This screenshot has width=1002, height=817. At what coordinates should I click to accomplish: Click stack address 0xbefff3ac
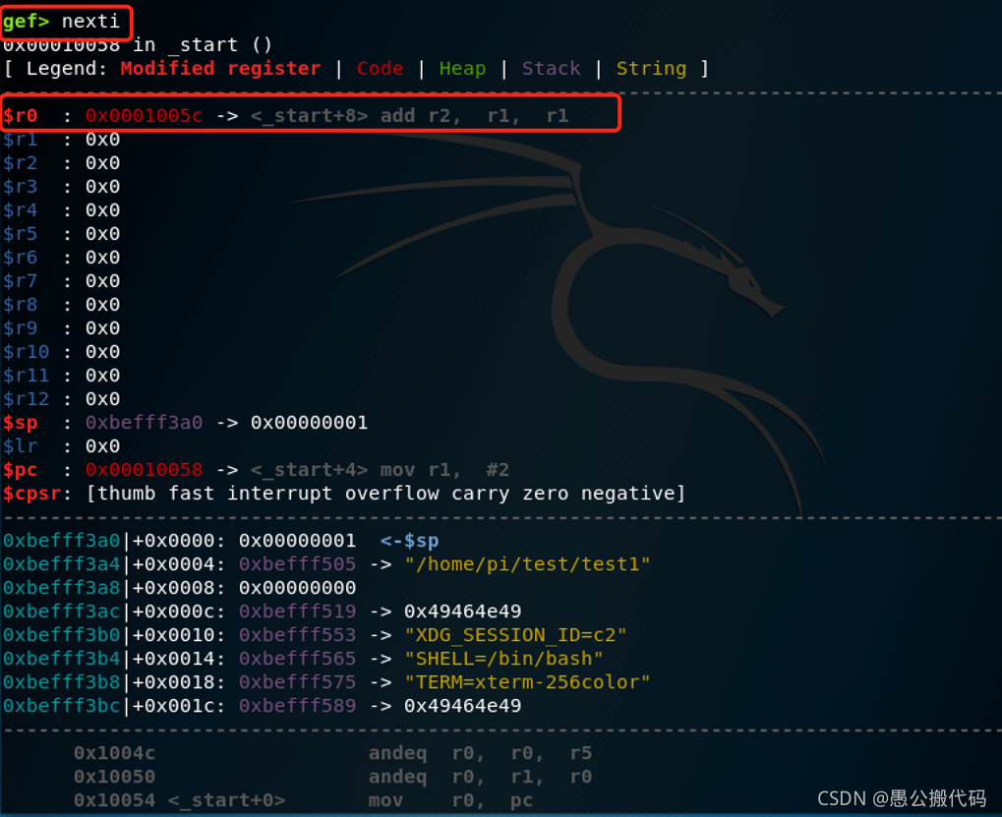point(61,612)
